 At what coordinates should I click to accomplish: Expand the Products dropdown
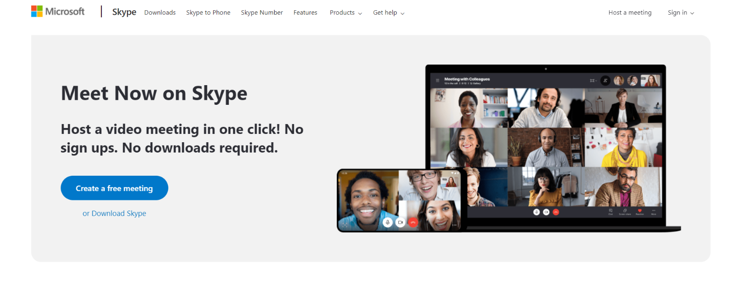346,13
